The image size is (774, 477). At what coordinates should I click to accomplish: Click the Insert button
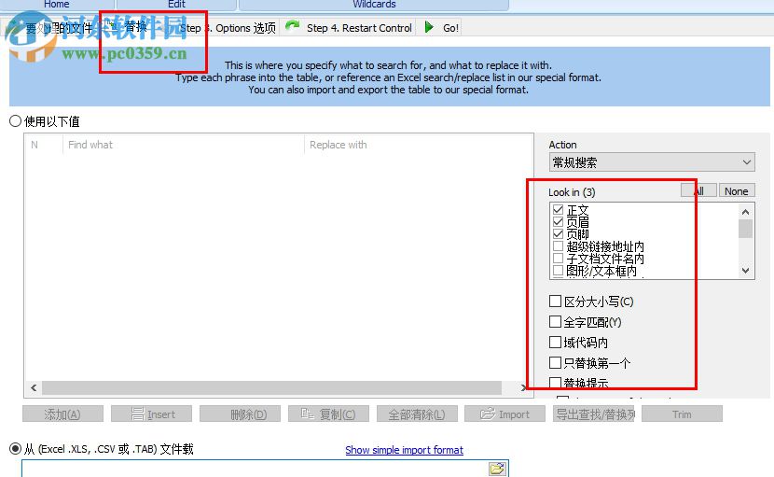coord(152,414)
